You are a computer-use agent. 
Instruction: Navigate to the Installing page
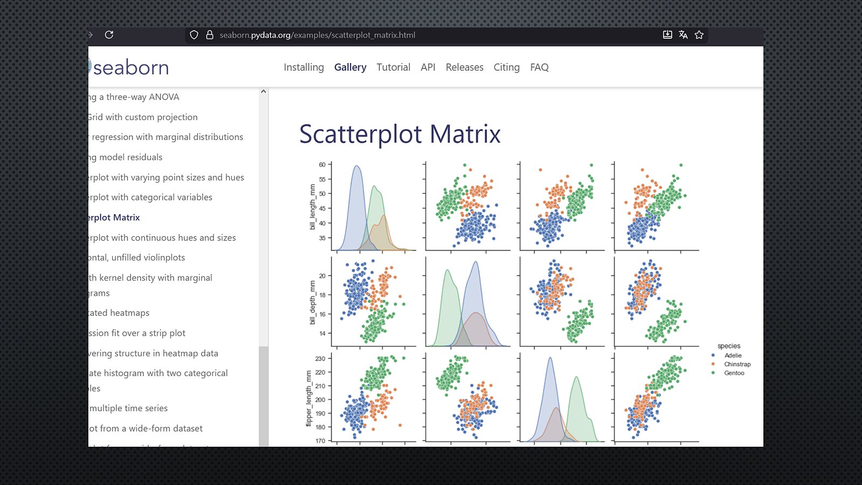pyautogui.click(x=304, y=67)
